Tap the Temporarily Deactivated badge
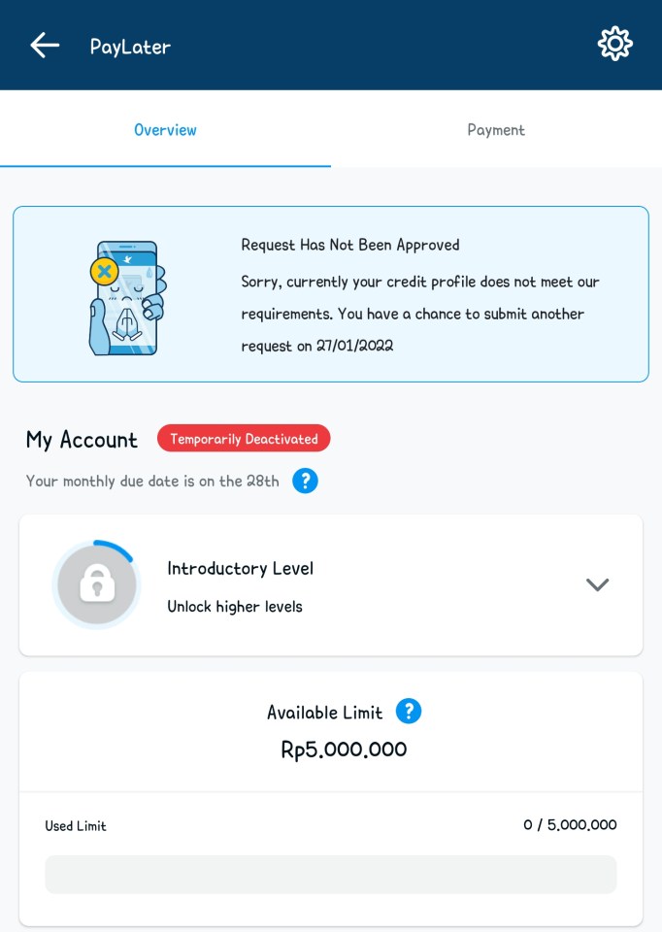The width and height of the screenshot is (662, 932). click(244, 439)
